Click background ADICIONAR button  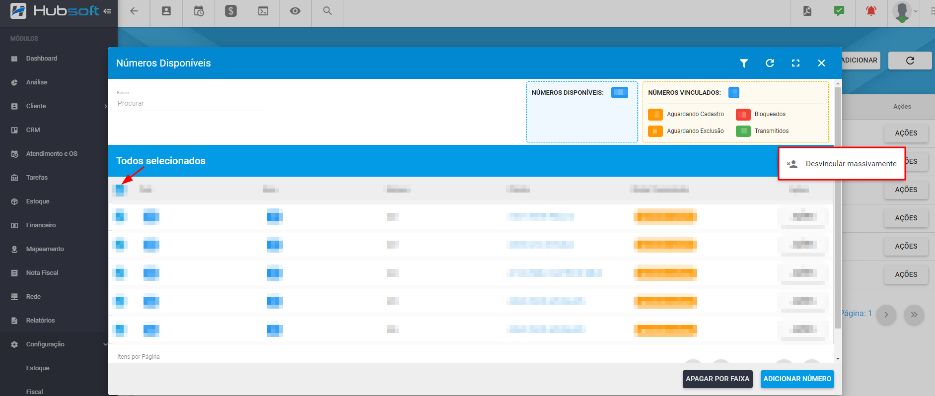tap(861, 60)
